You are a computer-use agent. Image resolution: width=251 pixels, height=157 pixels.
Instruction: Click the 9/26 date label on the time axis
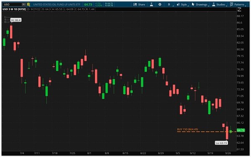point(228,153)
